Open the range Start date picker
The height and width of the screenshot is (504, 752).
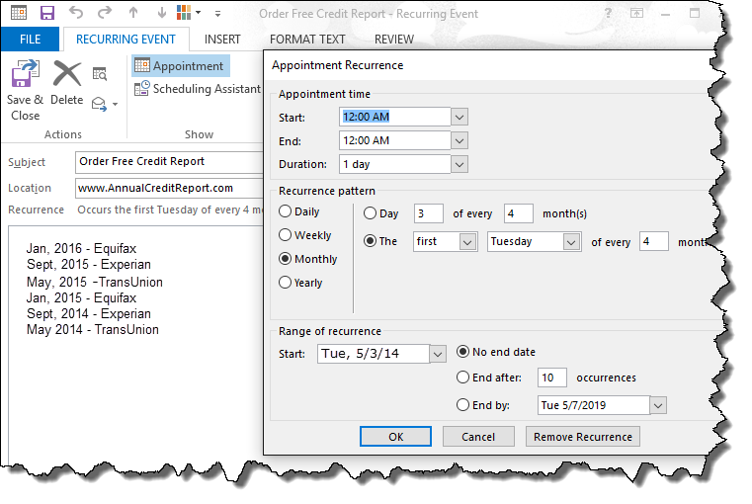coord(438,354)
